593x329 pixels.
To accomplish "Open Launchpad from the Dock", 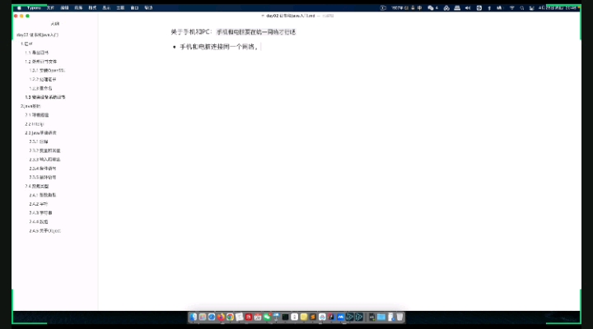I will (203, 317).
